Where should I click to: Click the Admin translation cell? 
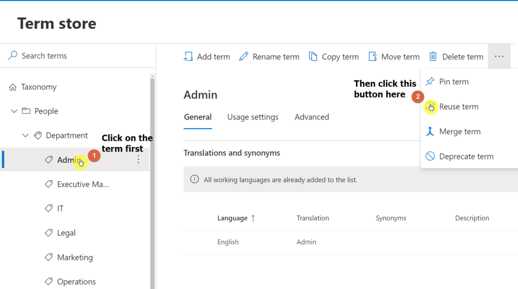click(306, 242)
